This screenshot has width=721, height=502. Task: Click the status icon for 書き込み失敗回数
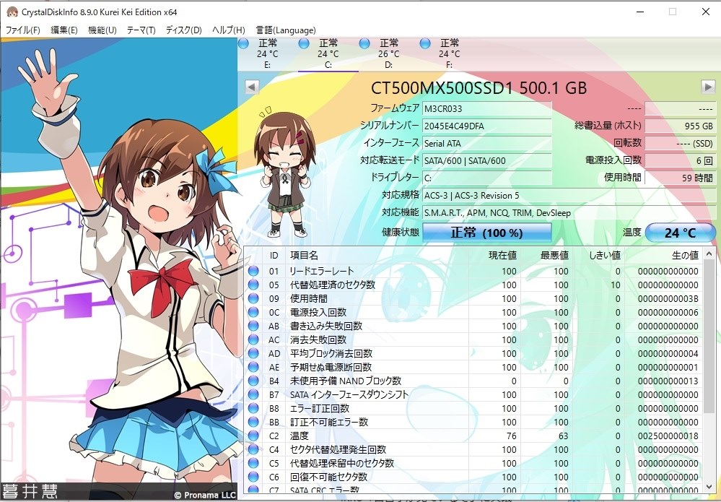pos(253,326)
